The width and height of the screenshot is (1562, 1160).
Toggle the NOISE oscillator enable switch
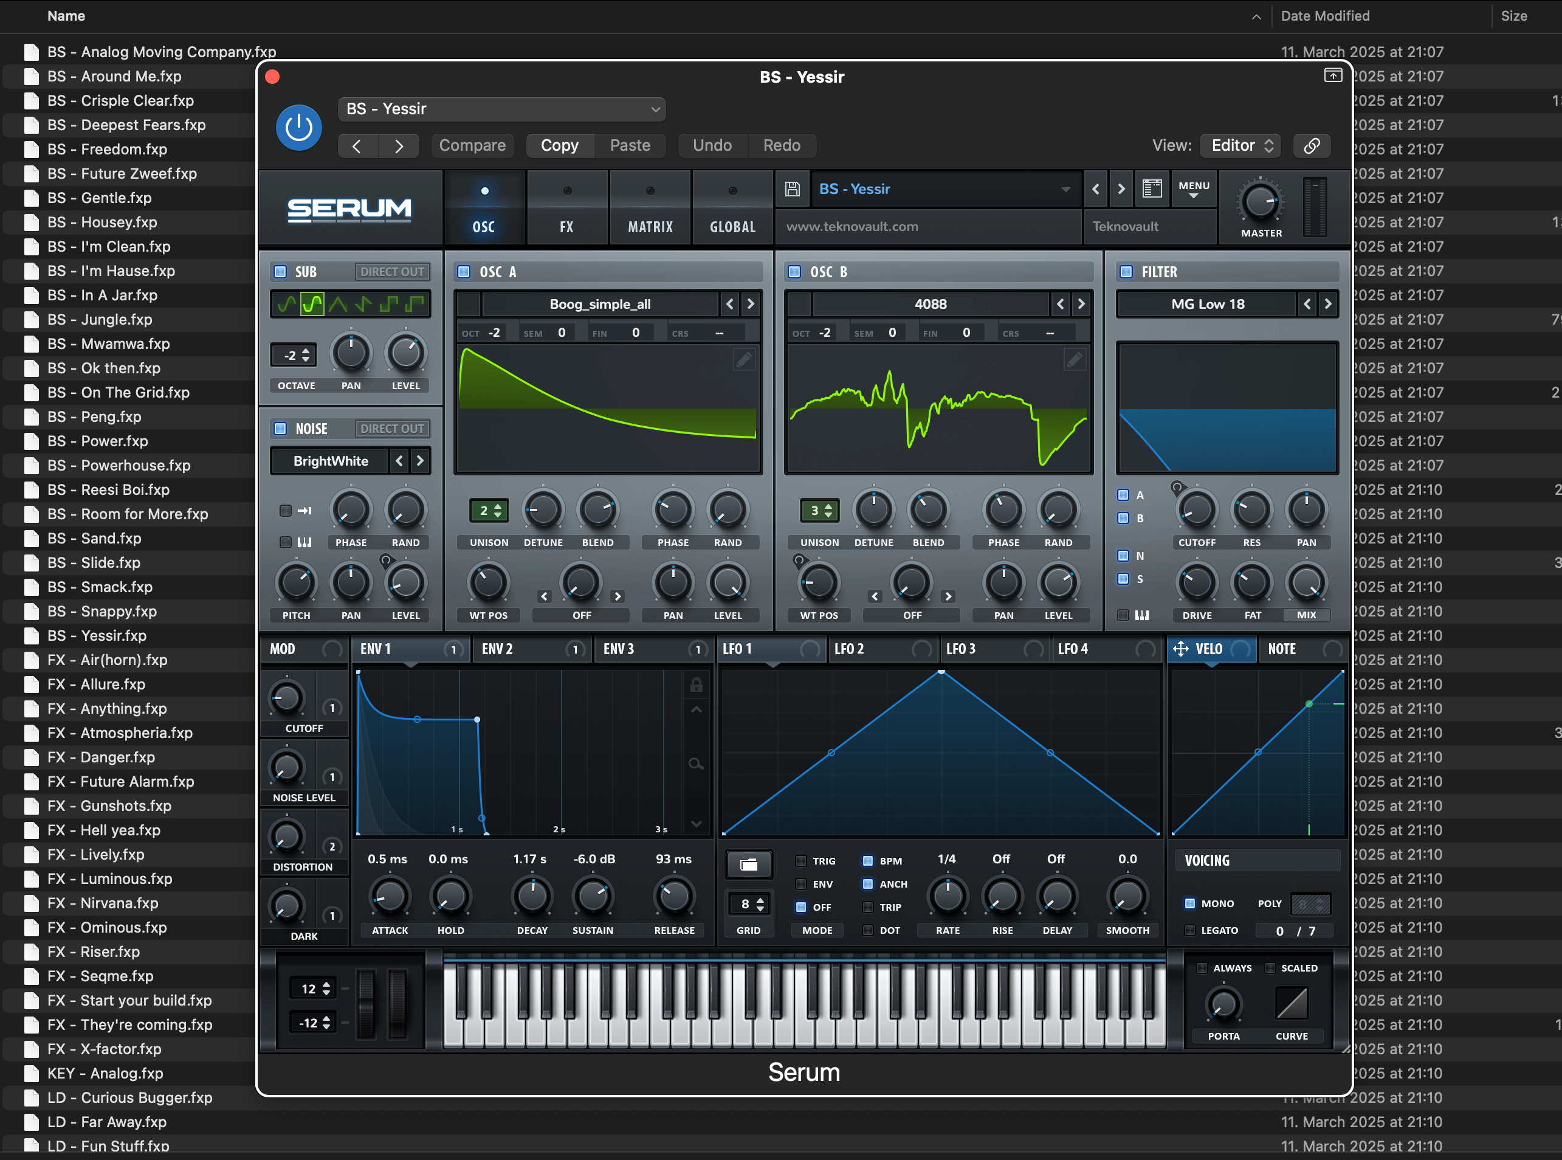[280, 429]
